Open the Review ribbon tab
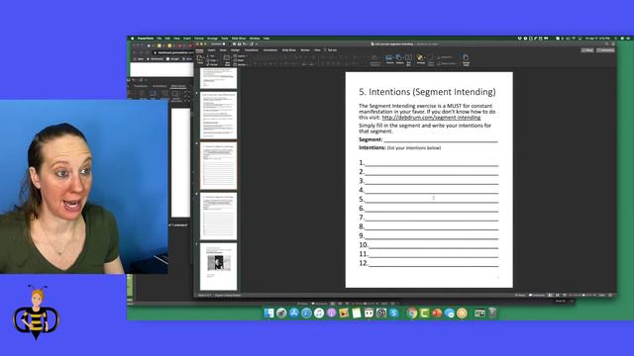 [305, 50]
